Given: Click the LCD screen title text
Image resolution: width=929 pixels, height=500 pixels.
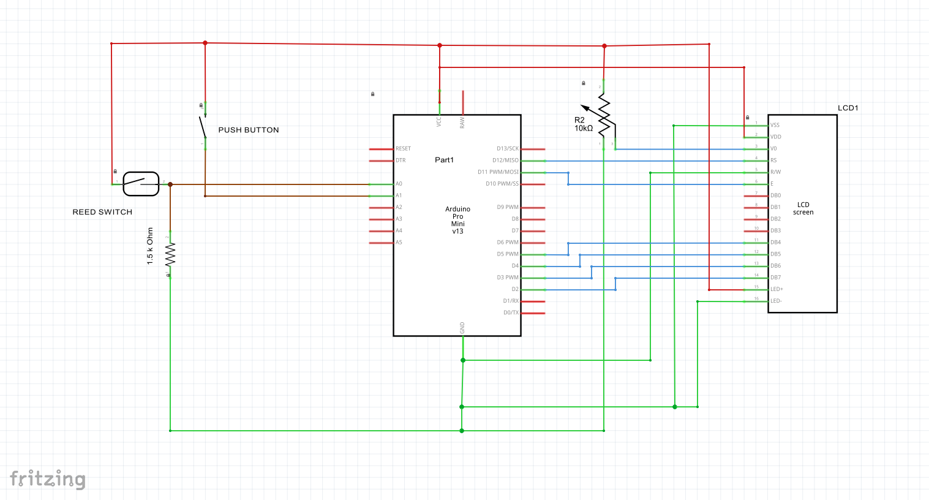Looking at the screenshot, I should [803, 208].
